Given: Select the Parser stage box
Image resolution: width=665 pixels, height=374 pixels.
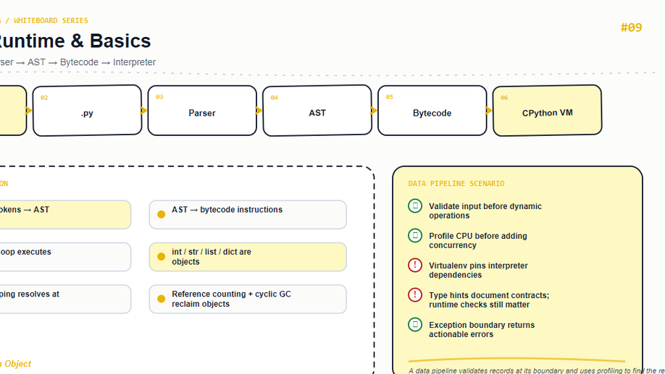Looking at the screenshot, I should click(202, 111).
